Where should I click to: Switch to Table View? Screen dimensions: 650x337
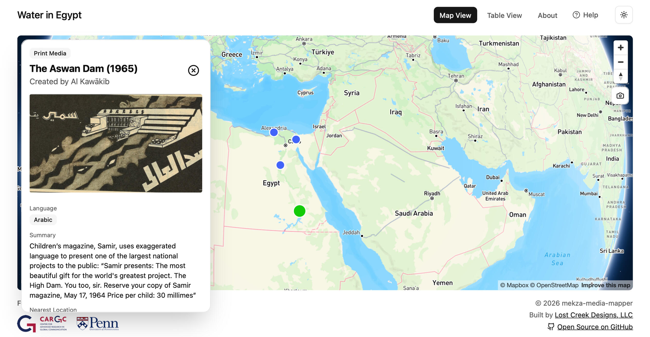(504, 15)
